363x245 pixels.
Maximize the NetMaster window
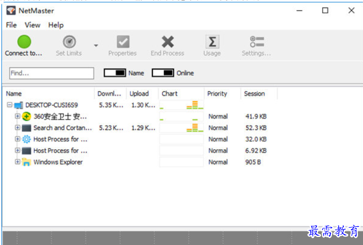pos(325,10)
